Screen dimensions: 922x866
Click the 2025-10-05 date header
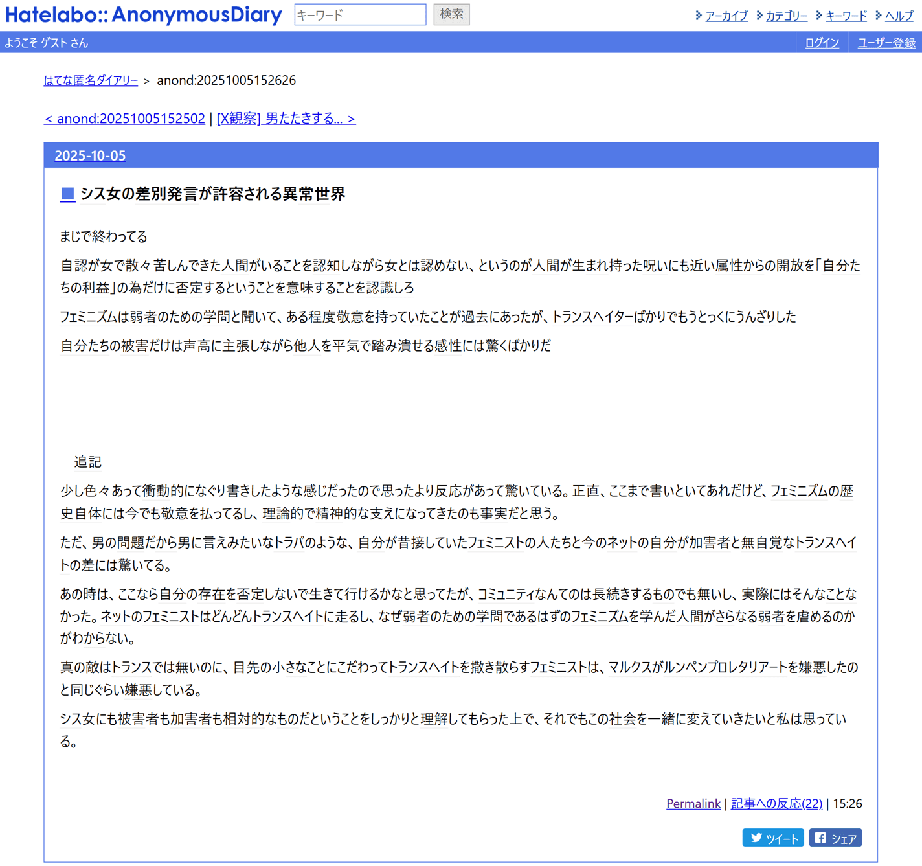(x=90, y=155)
